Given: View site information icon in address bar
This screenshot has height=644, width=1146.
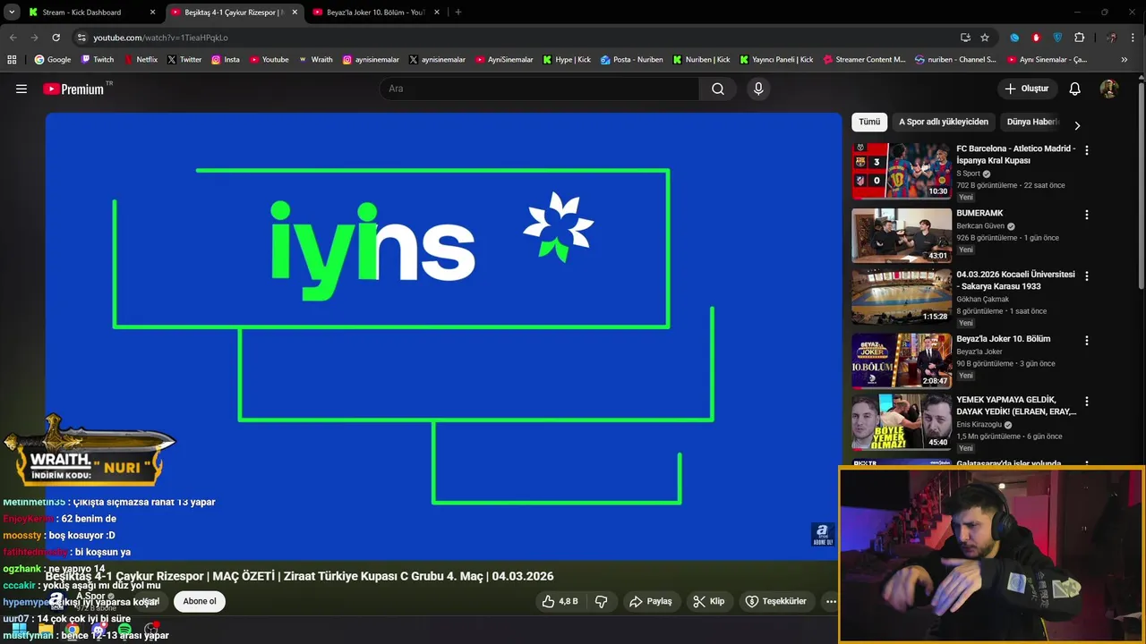Looking at the screenshot, I should click(81, 38).
